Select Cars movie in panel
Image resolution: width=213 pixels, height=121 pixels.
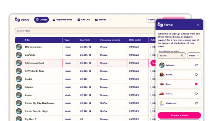179,84
